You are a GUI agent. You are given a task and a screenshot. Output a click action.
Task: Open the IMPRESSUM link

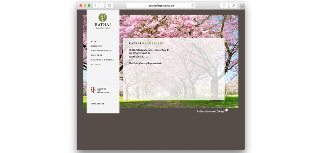(x=97, y=104)
